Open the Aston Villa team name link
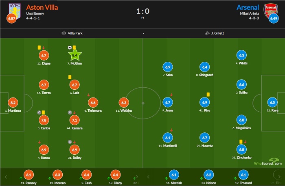This screenshot has height=186, width=285. click(41, 8)
